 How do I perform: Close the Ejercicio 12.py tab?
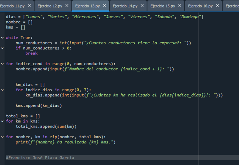click(x=67, y=6)
